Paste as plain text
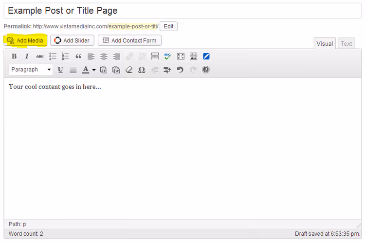Viewport: 365px width, 243px height. pos(104,70)
